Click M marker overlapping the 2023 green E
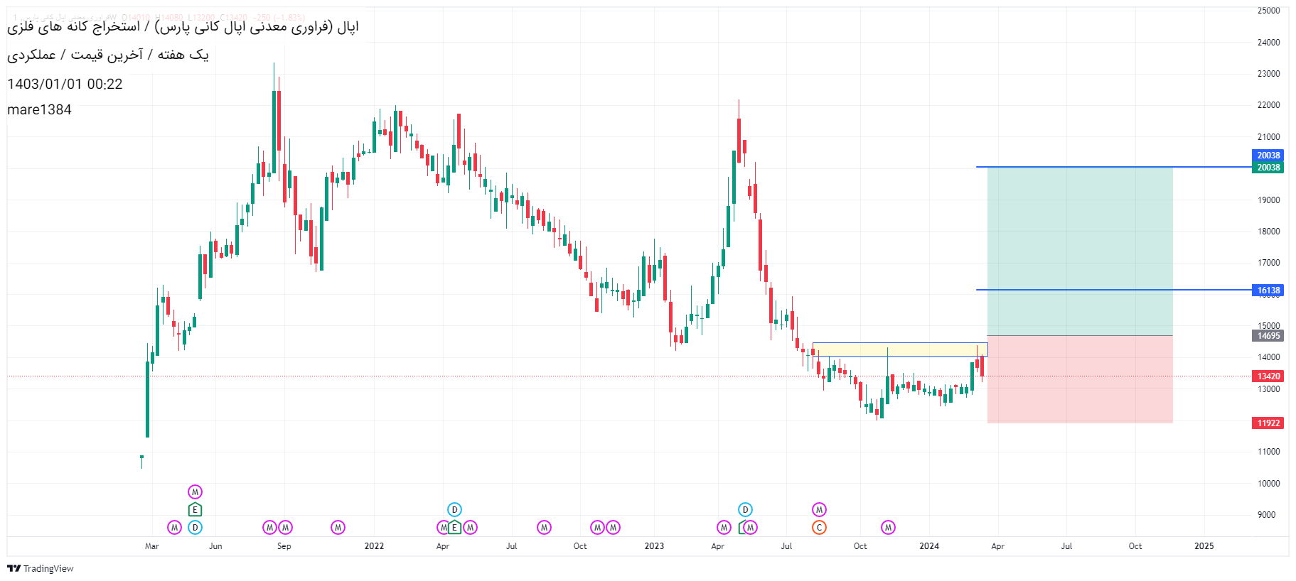Viewport: 1296px width, 581px height. 750,527
